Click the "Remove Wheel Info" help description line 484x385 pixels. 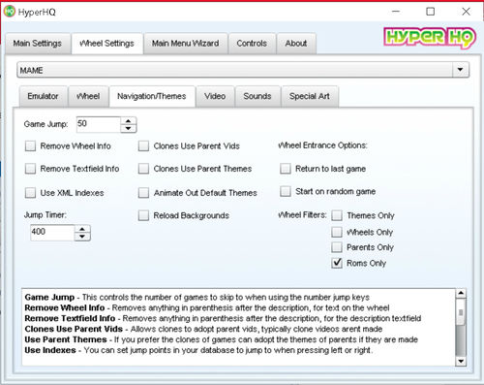[x=207, y=307]
